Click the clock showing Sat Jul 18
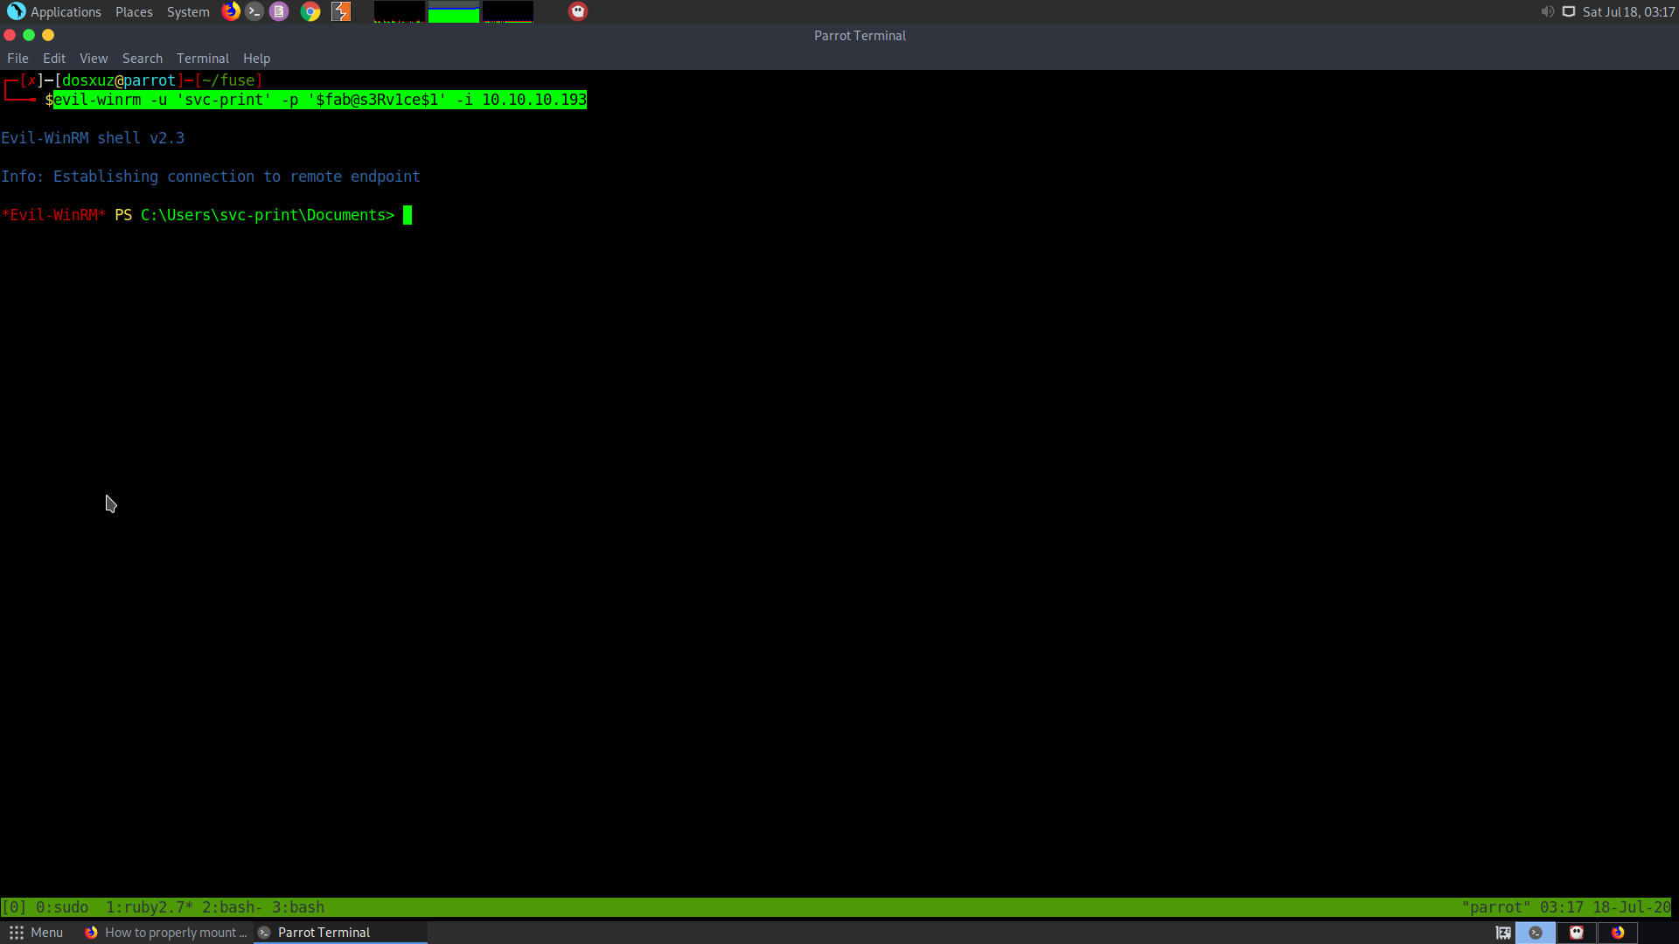This screenshot has height=944, width=1679. 1628,11
